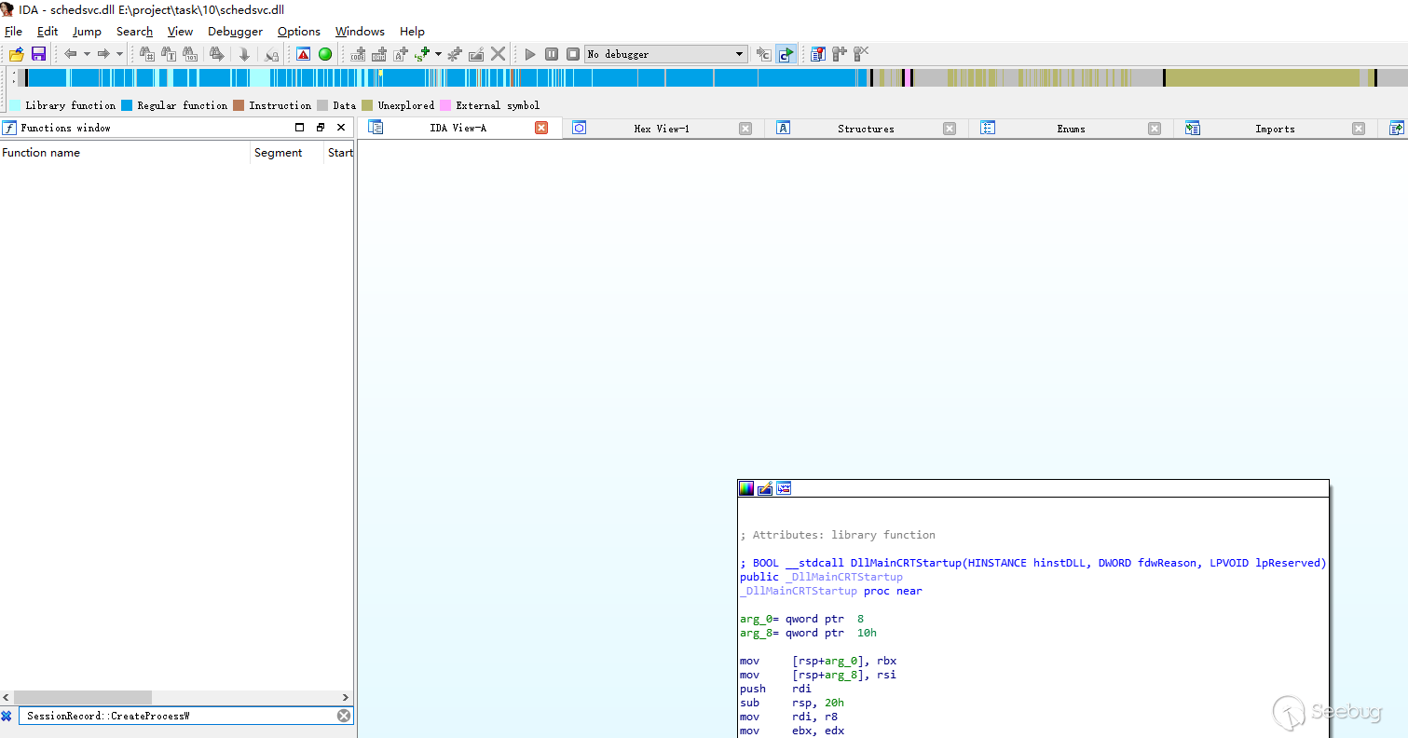Expand the forward navigation history arrow
This screenshot has height=738, width=1408.
pos(119,54)
